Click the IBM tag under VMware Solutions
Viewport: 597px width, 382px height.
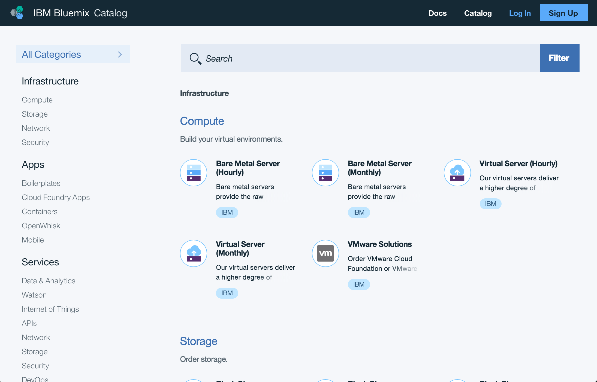point(359,284)
